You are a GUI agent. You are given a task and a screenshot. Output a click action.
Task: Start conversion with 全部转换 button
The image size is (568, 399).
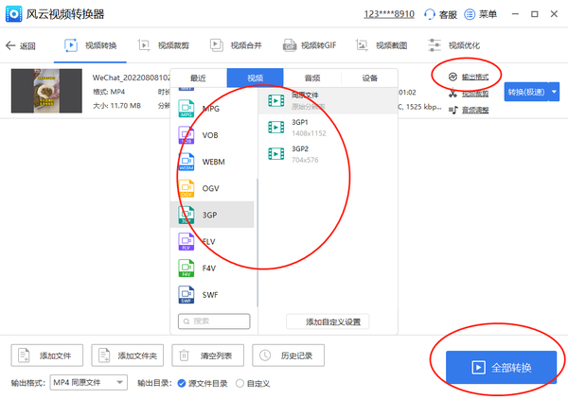(x=501, y=367)
